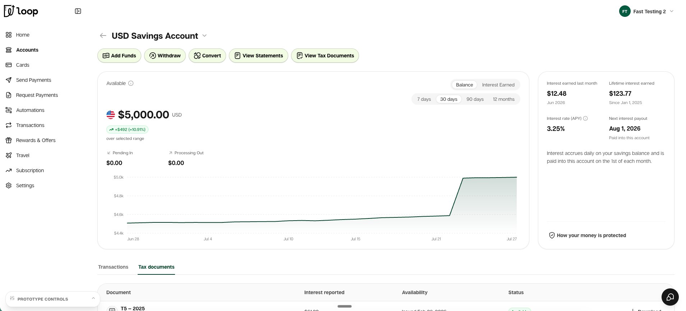This screenshot has height=311, width=686.
Task: Open View Tax Documents
Action: click(x=325, y=56)
